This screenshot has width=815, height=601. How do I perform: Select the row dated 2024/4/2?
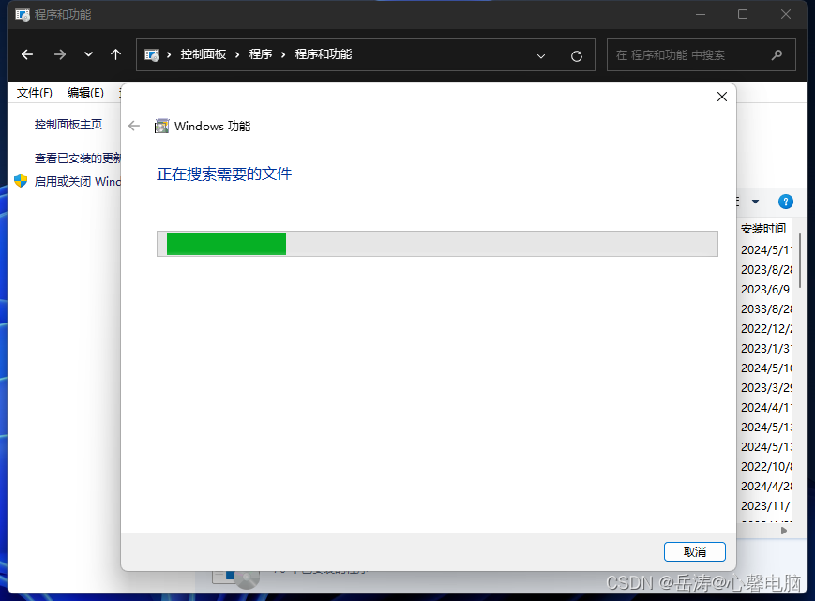pyautogui.click(x=766, y=487)
